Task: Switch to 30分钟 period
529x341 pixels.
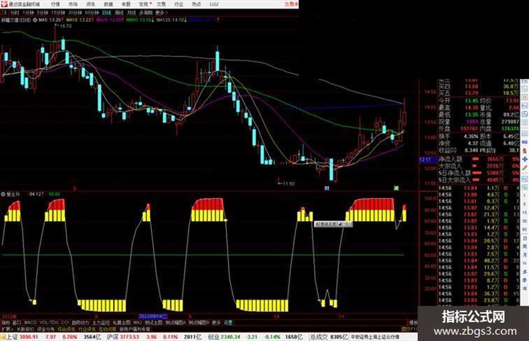Action: tap(75, 12)
